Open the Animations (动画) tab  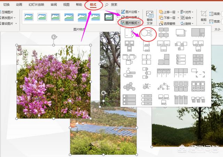coord(19,5)
